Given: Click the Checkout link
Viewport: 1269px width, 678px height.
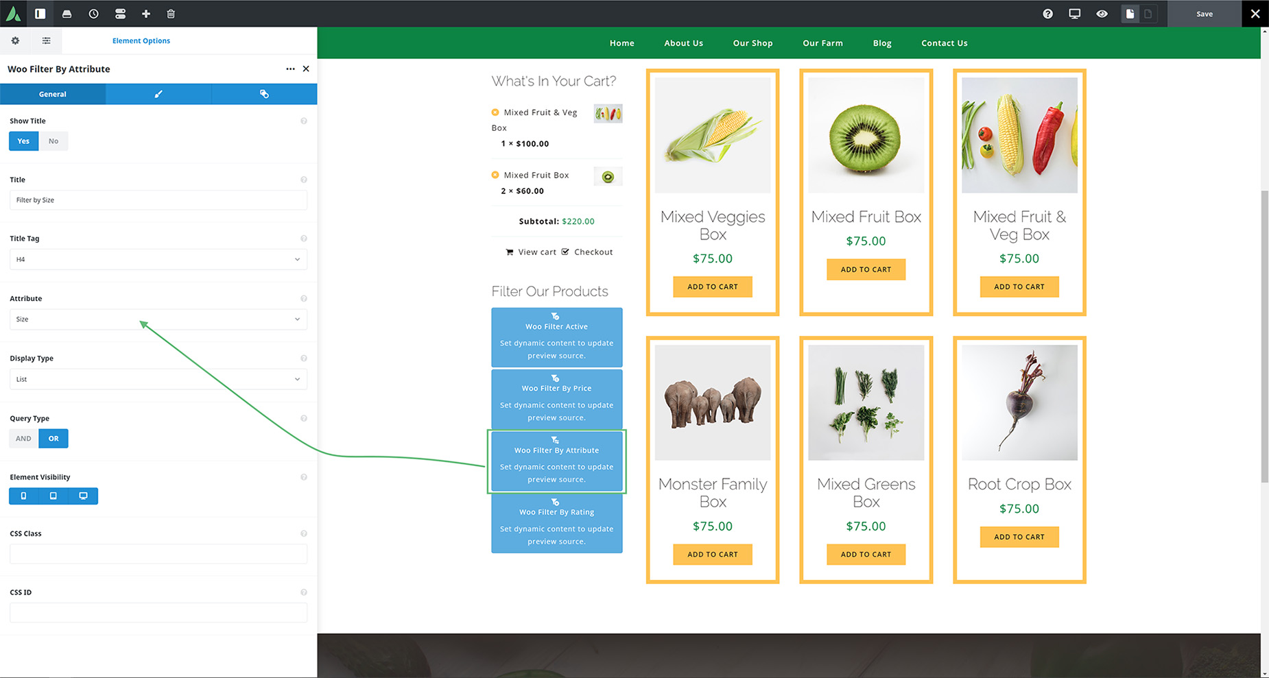Looking at the screenshot, I should click(587, 252).
